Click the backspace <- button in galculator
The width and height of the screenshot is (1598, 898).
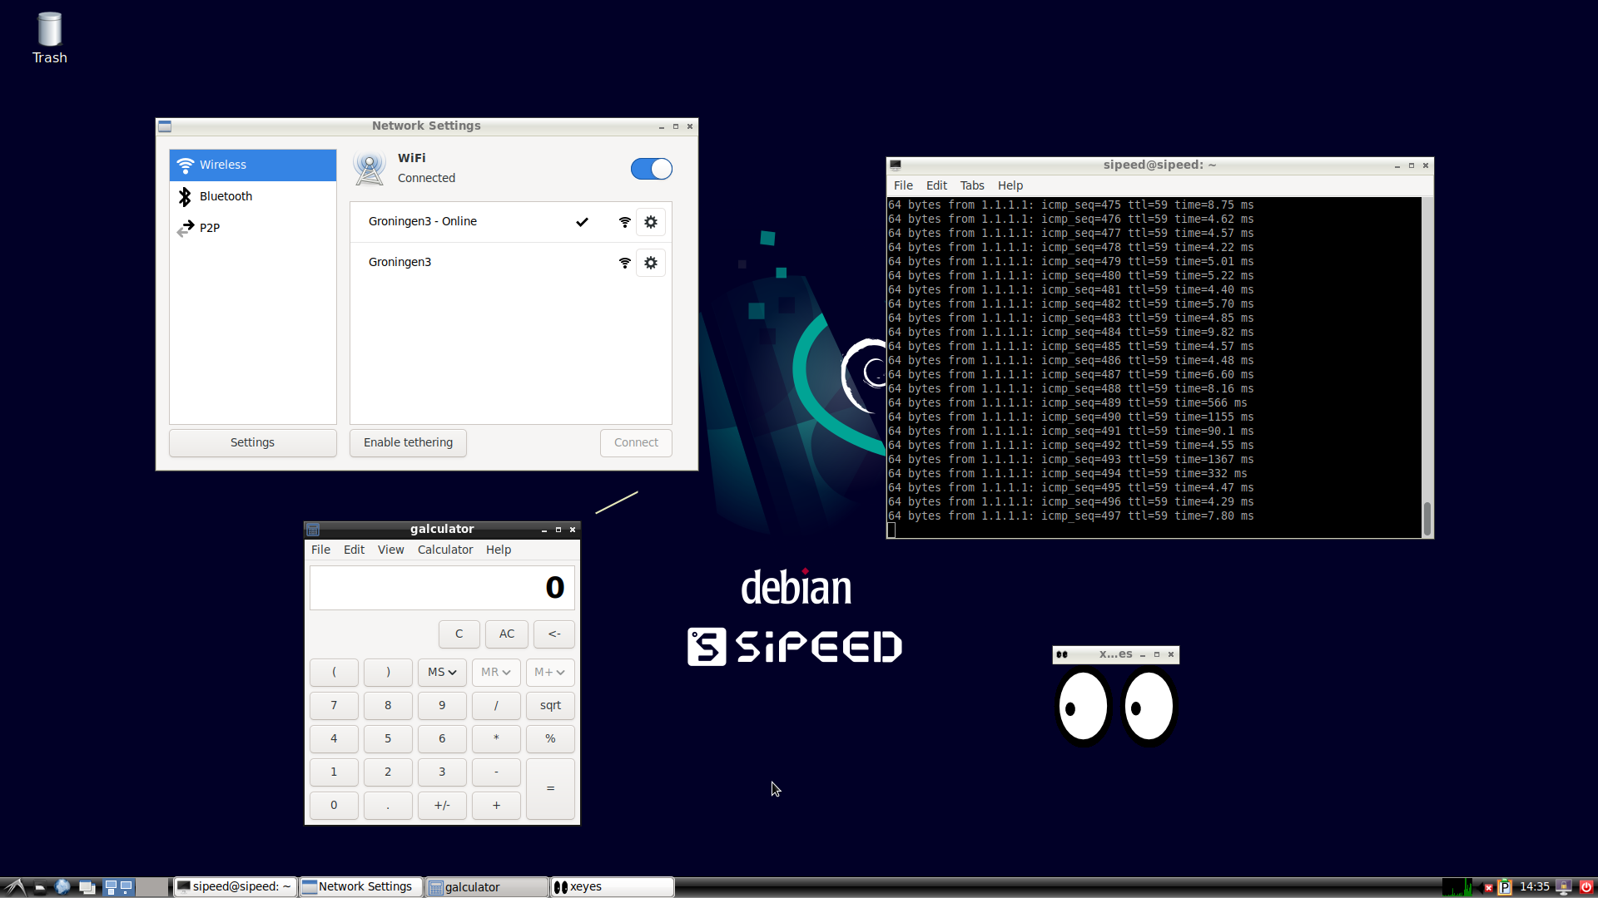pyautogui.click(x=554, y=634)
